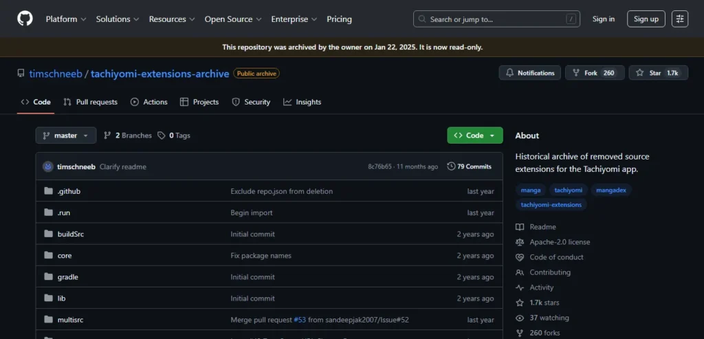This screenshot has width=704, height=339.
Task: Click the book icon next to Readme
Action: (520, 227)
